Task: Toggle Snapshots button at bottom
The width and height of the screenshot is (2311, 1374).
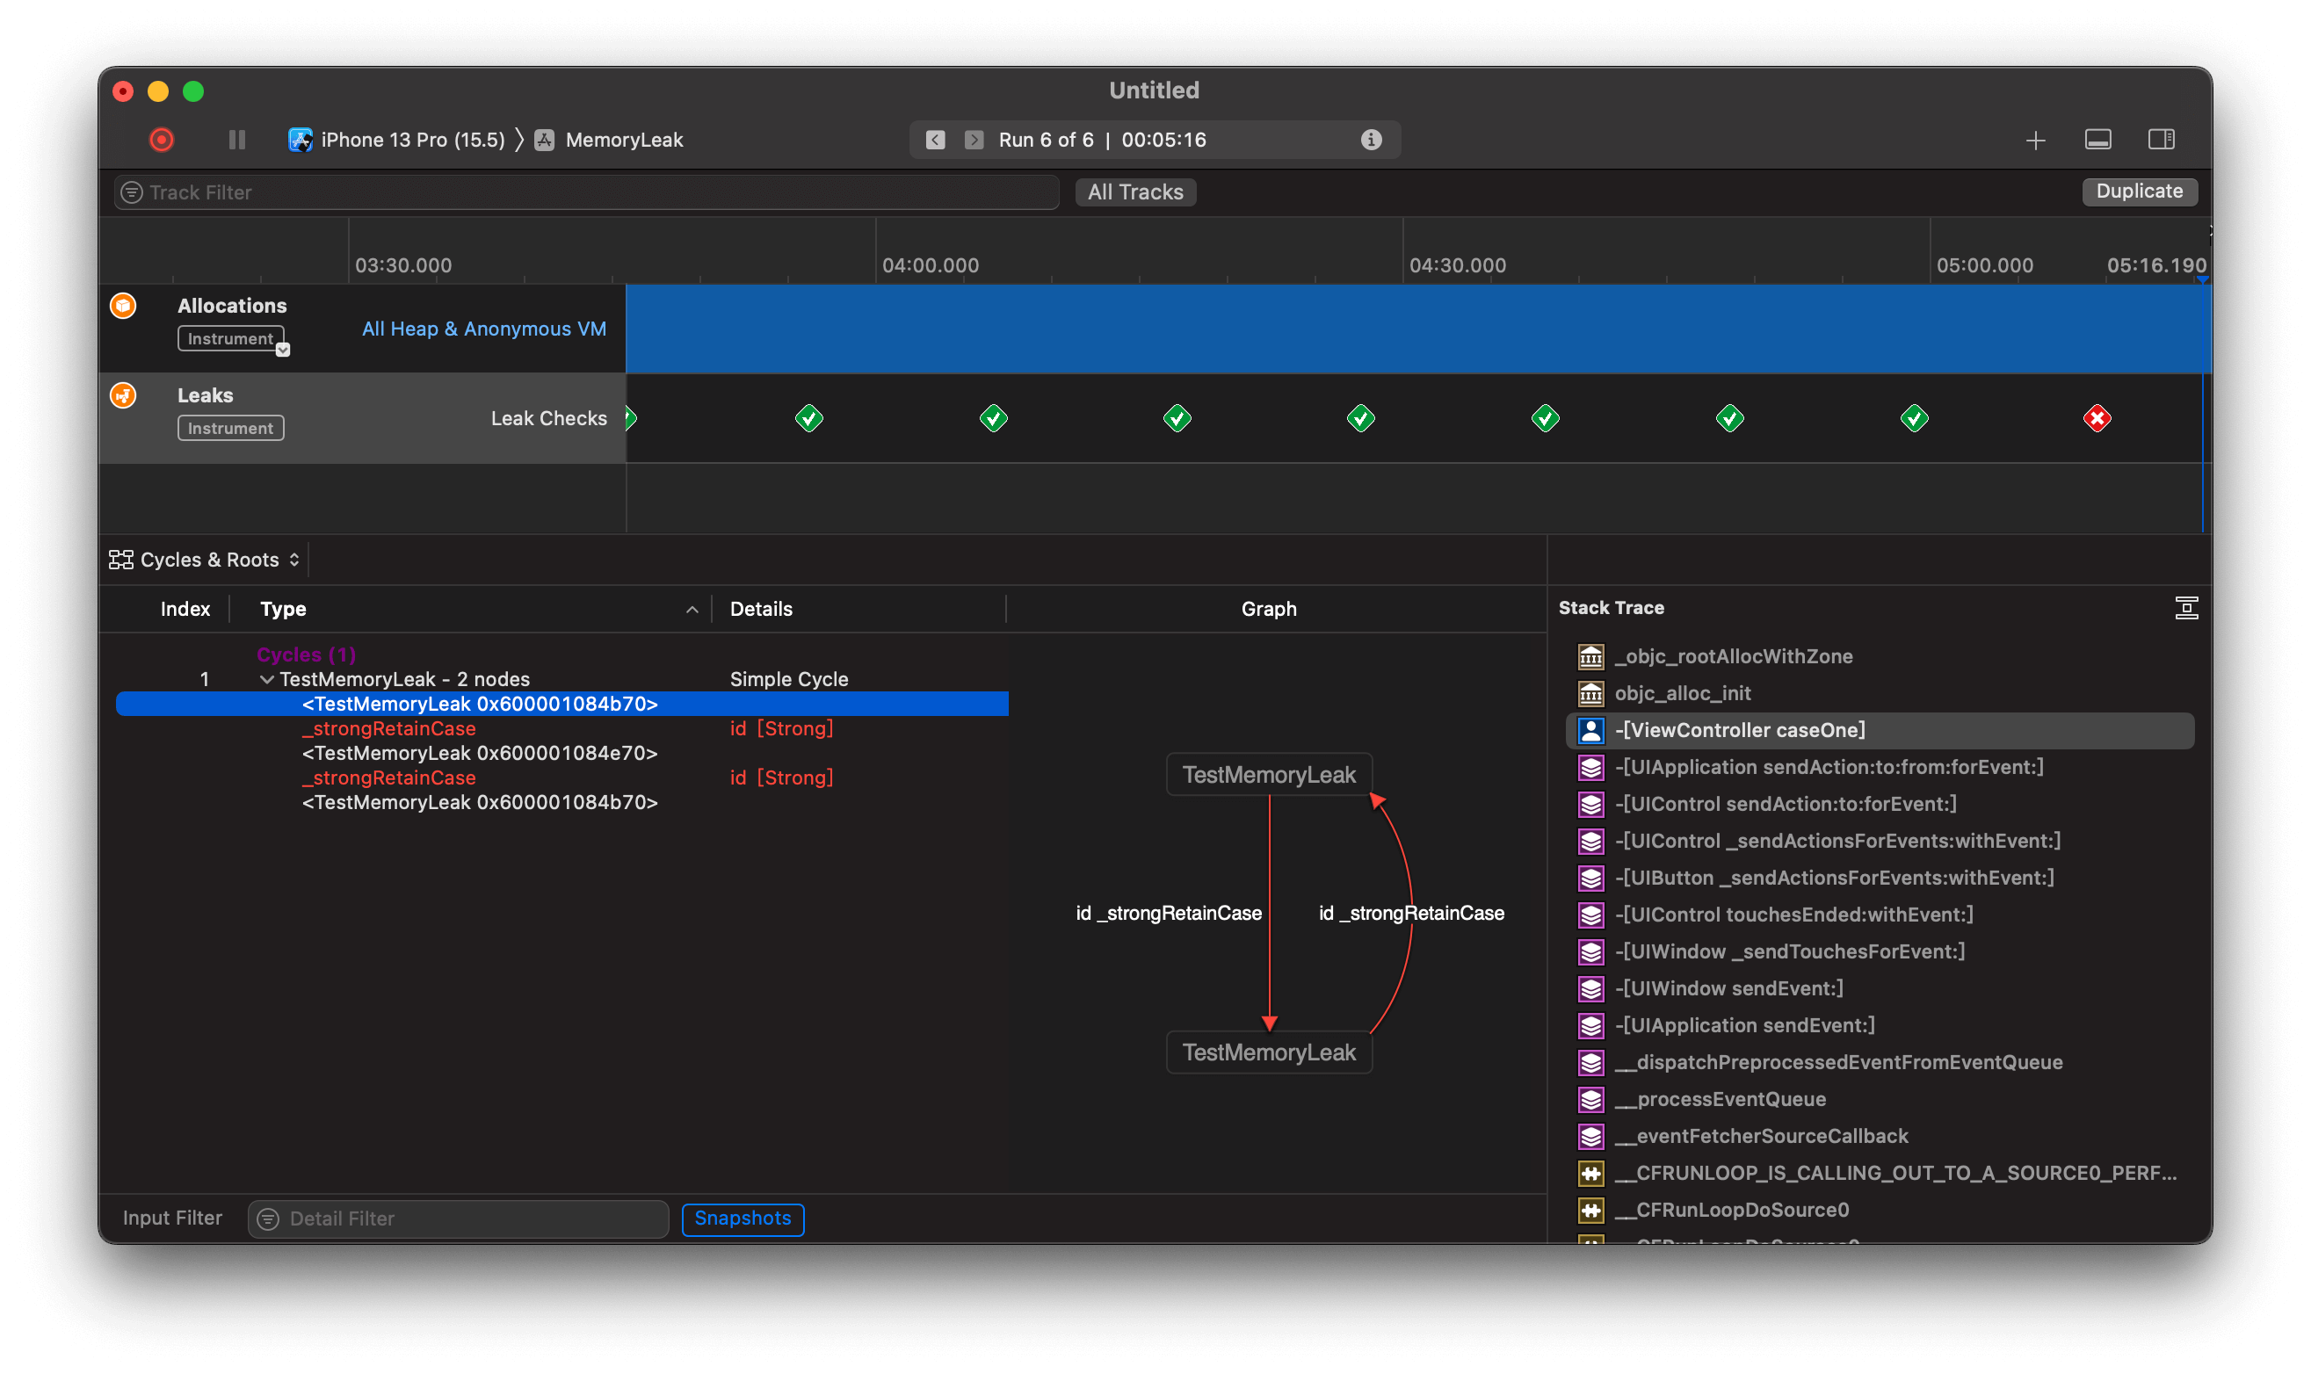Action: pos(743,1219)
